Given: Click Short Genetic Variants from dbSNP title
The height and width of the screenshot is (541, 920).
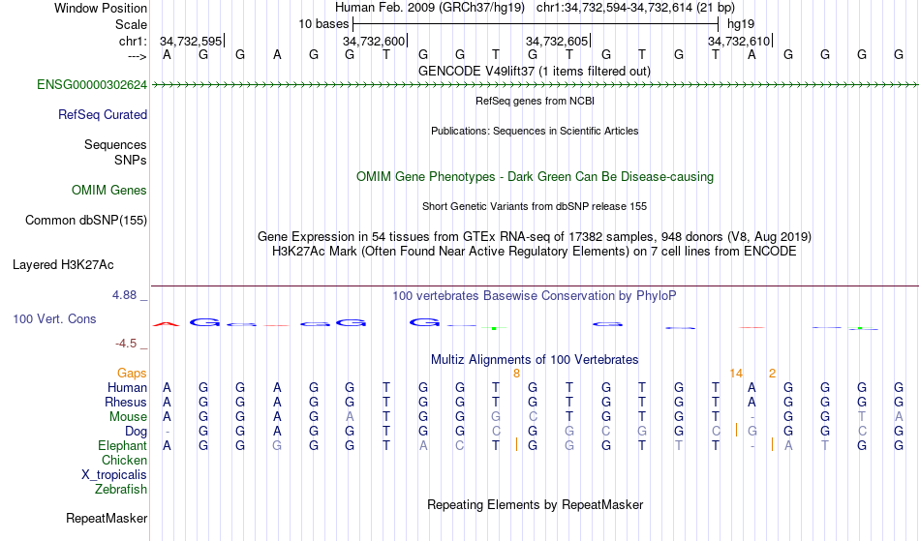Looking at the screenshot, I should coord(535,206).
